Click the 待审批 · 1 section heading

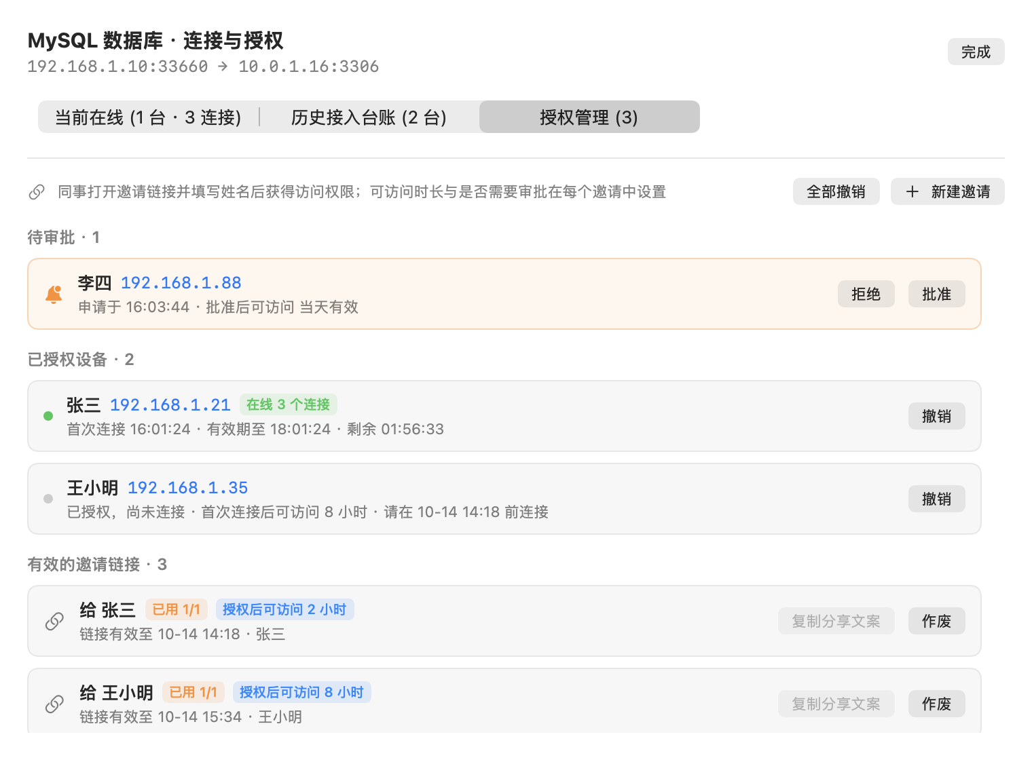coord(63,237)
